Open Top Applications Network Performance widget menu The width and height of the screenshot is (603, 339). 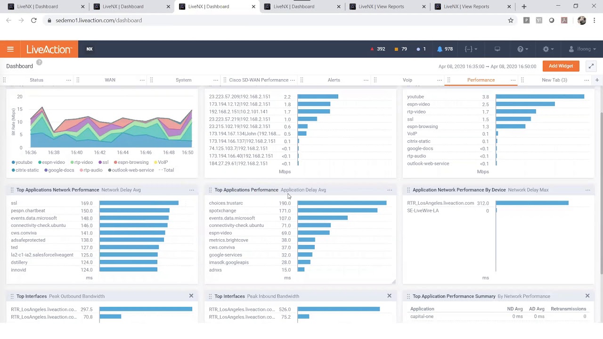point(191,190)
